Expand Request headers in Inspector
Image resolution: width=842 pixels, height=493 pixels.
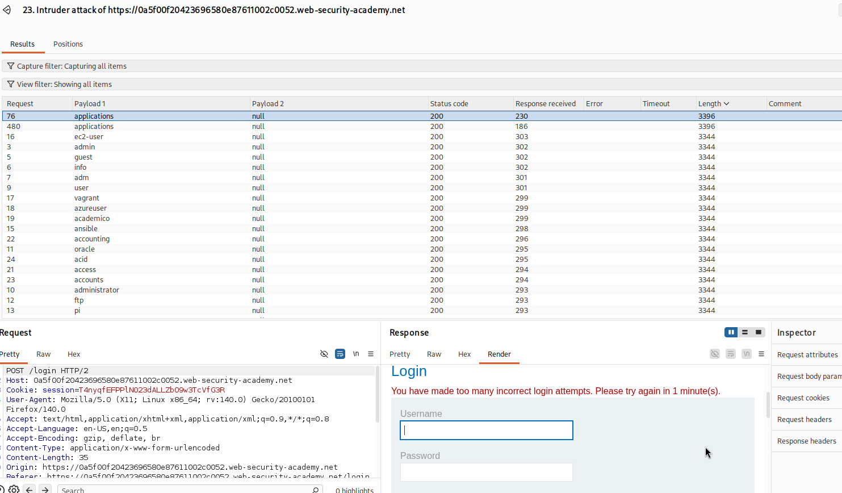coord(807,419)
